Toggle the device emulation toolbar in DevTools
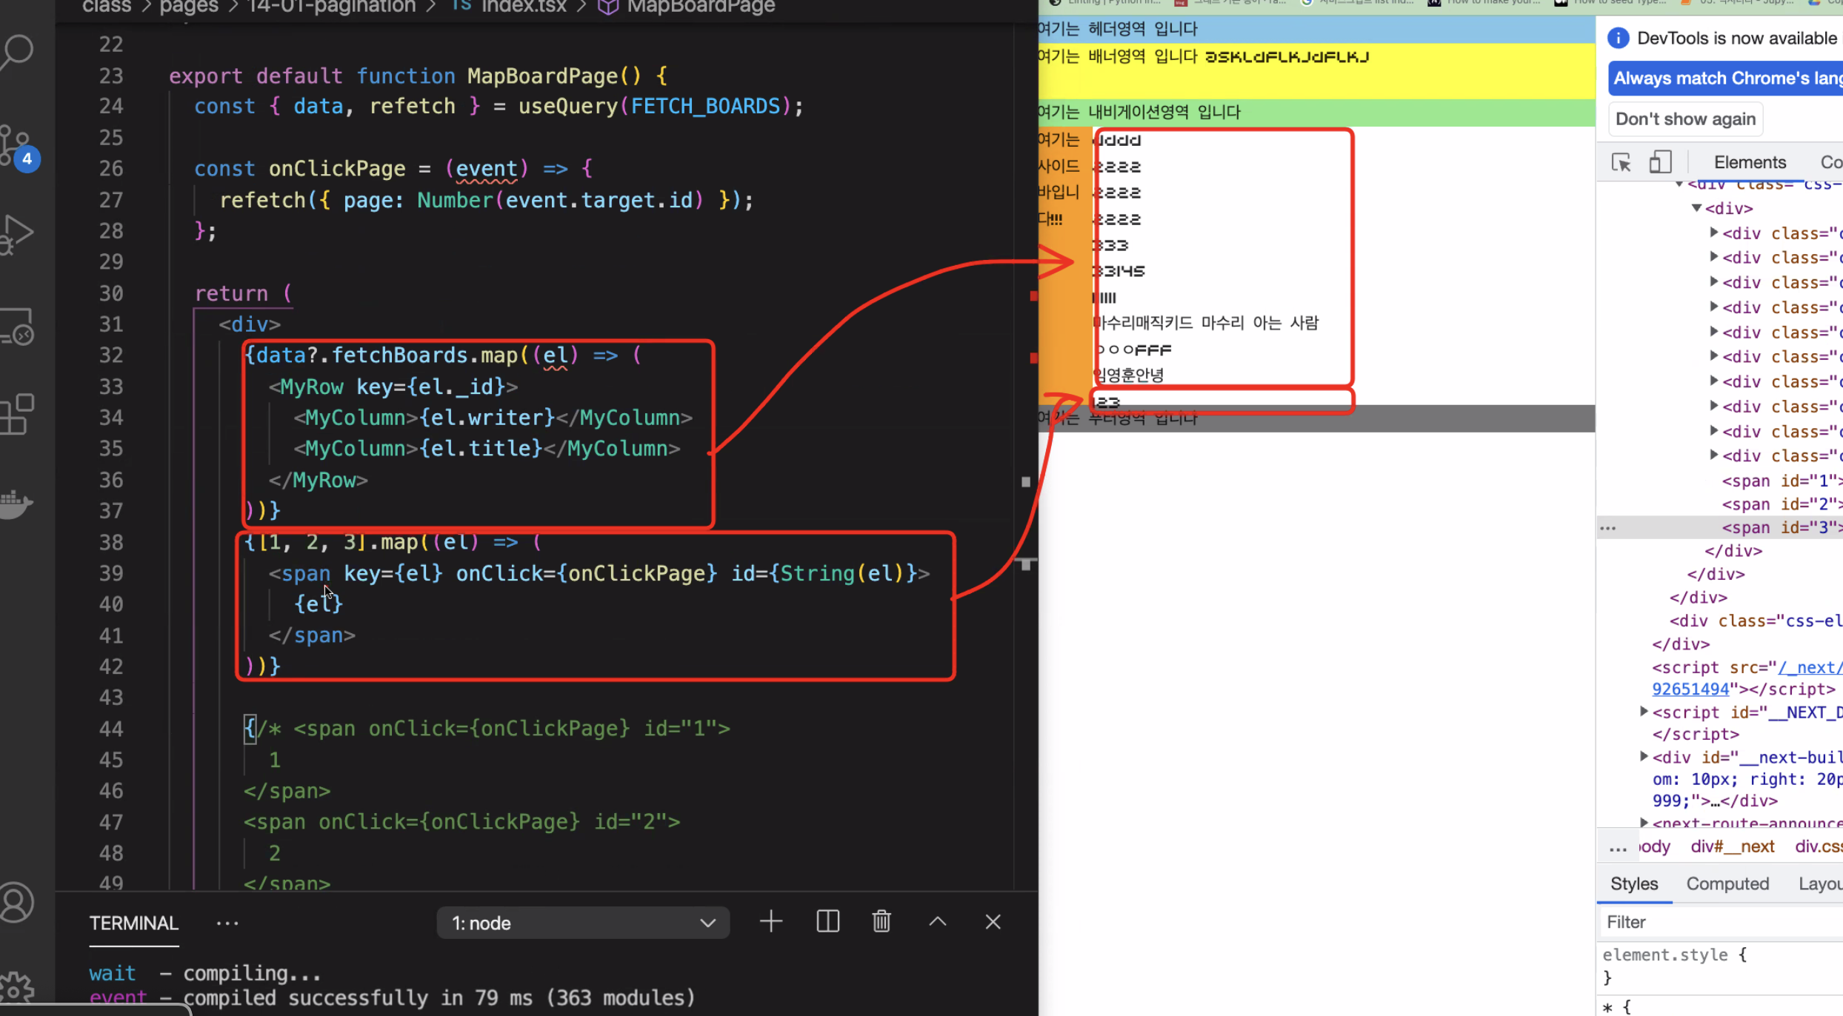 pyautogui.click(x=1662, y=162)
